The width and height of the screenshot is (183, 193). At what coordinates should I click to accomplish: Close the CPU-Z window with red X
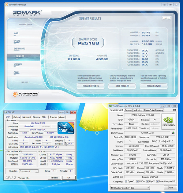click(x=73, y=112)
